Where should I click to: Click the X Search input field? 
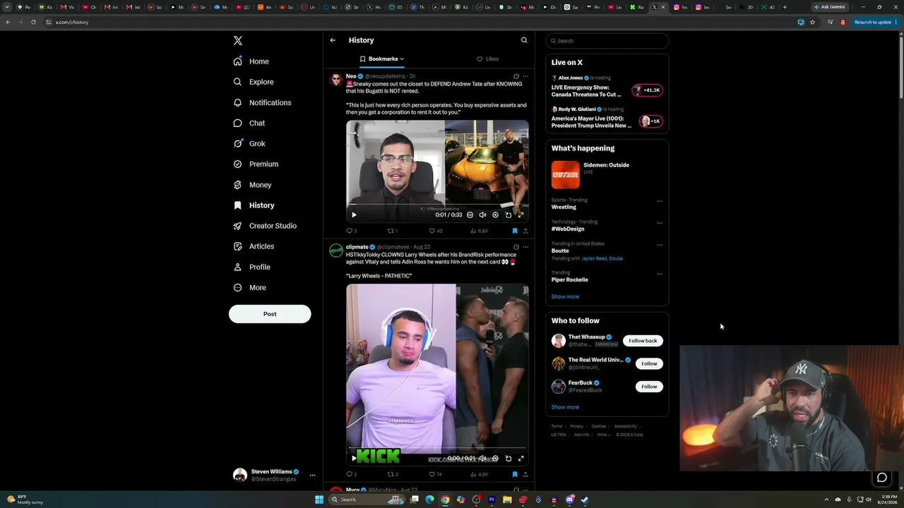(607, 41)
